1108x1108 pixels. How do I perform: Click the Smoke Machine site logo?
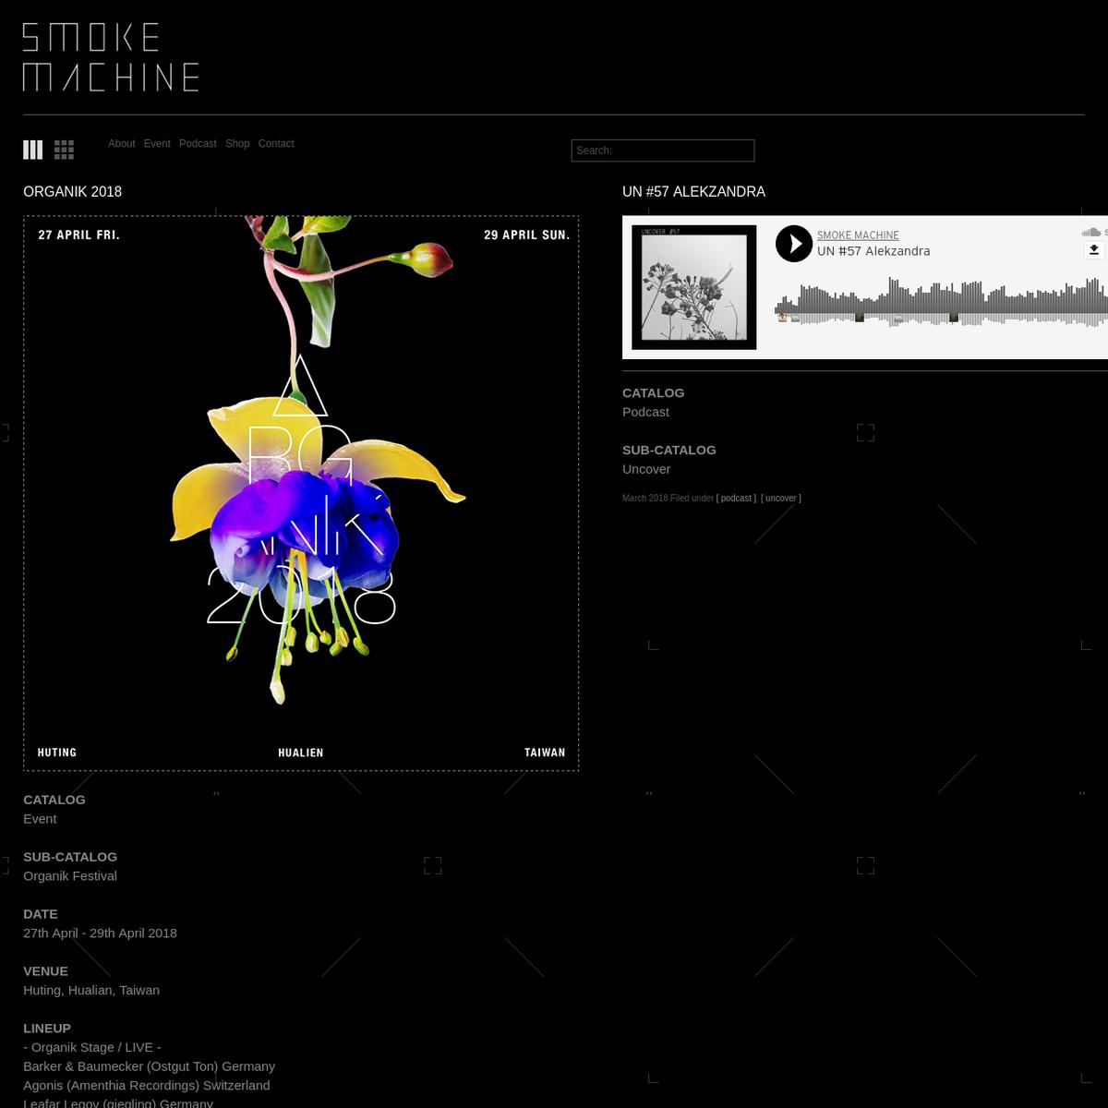(x=111, y=57)
